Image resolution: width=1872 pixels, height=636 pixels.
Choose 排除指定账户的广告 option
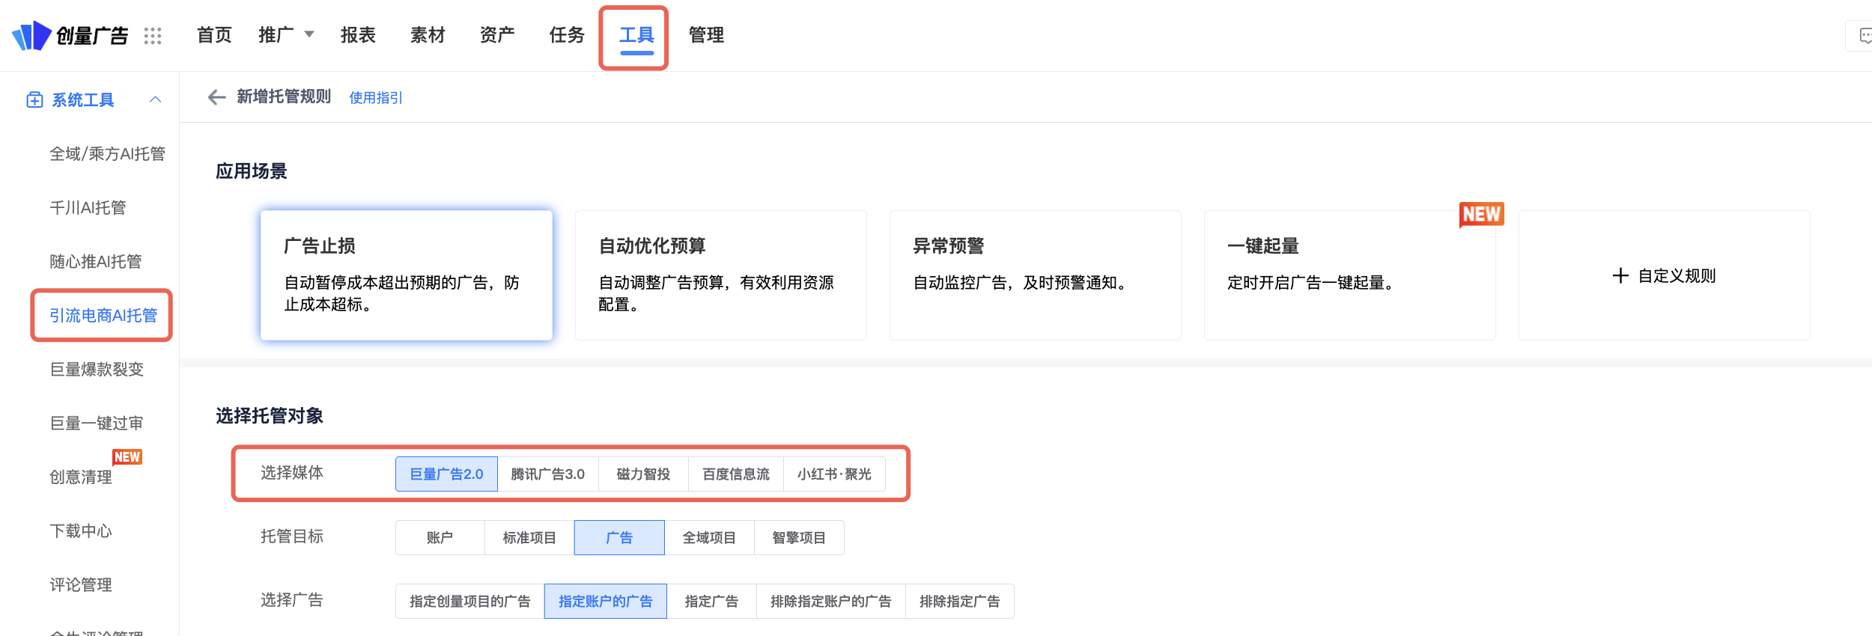pyautogui.click(x=830, y=601)
